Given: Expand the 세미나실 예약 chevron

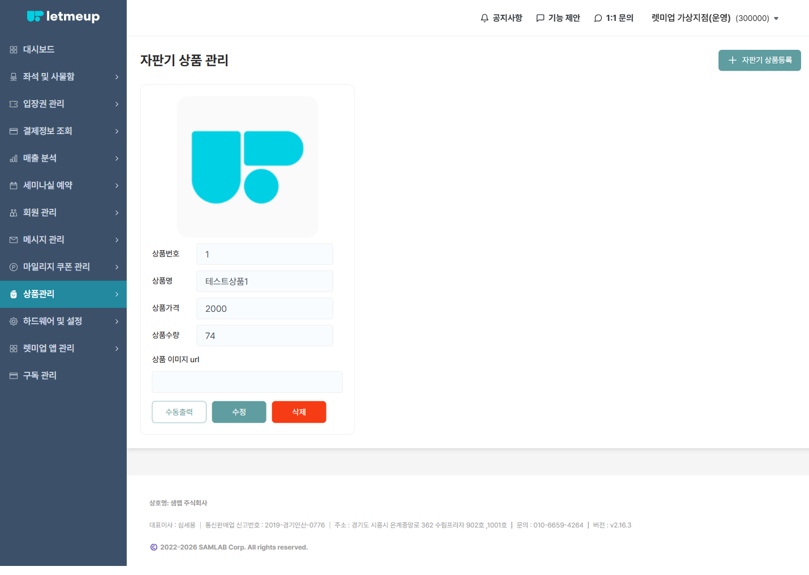Looking at the screenshot, I should [x=117, y=186].
